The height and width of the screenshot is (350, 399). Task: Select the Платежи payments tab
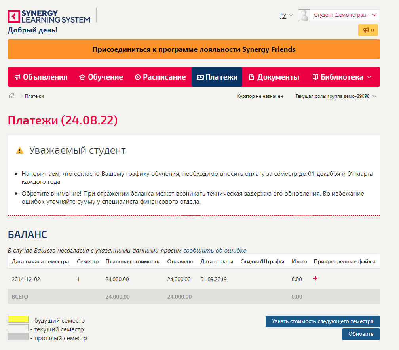click(217, 77)
